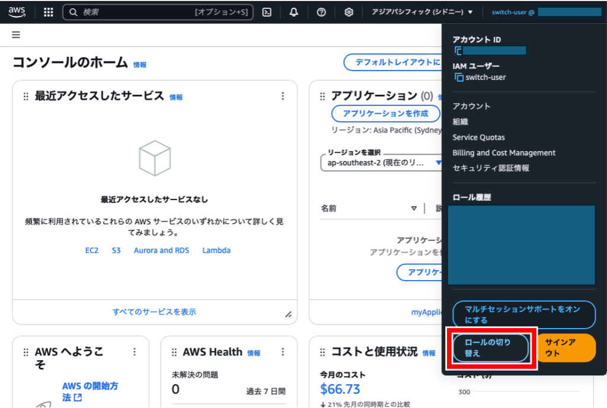Copy the IAM user name switch-user
Viewport: 607px width, 408px height.
pos(458,77)
